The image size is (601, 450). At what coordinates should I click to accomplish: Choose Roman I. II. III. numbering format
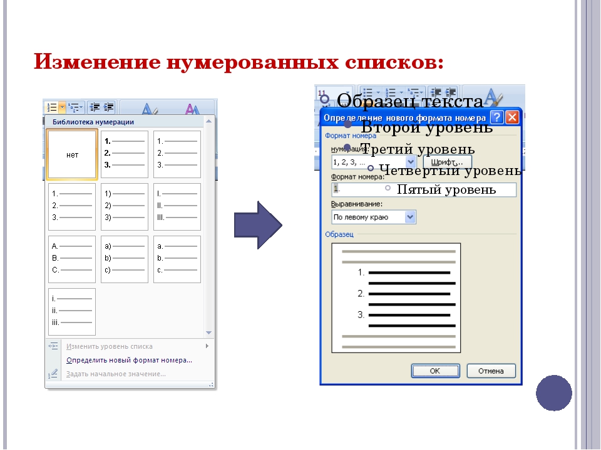click(177, 207)
